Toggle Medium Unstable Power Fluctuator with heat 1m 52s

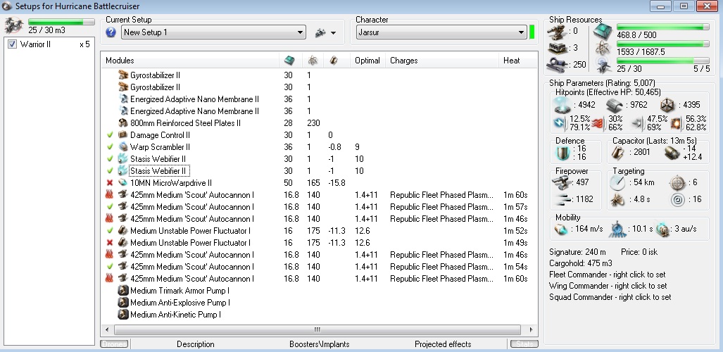pyautogui.click(x=110, y=231)
